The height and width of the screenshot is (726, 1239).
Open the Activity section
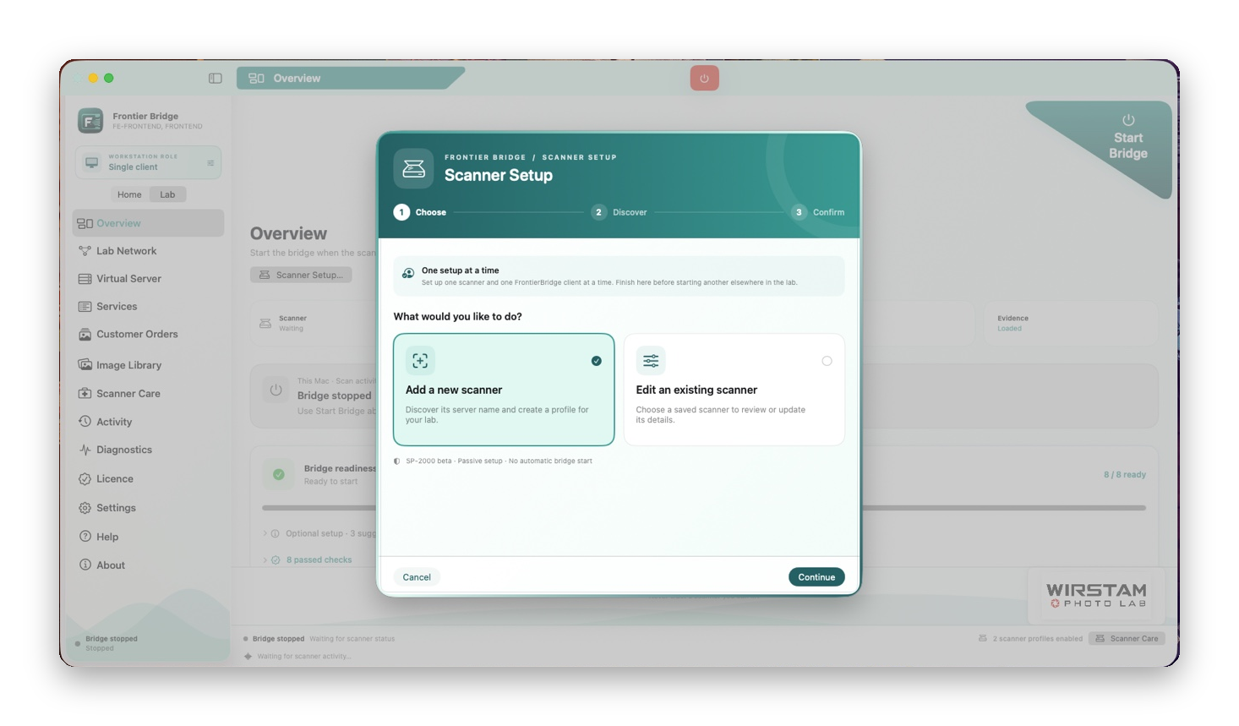(x=148, y=422)
